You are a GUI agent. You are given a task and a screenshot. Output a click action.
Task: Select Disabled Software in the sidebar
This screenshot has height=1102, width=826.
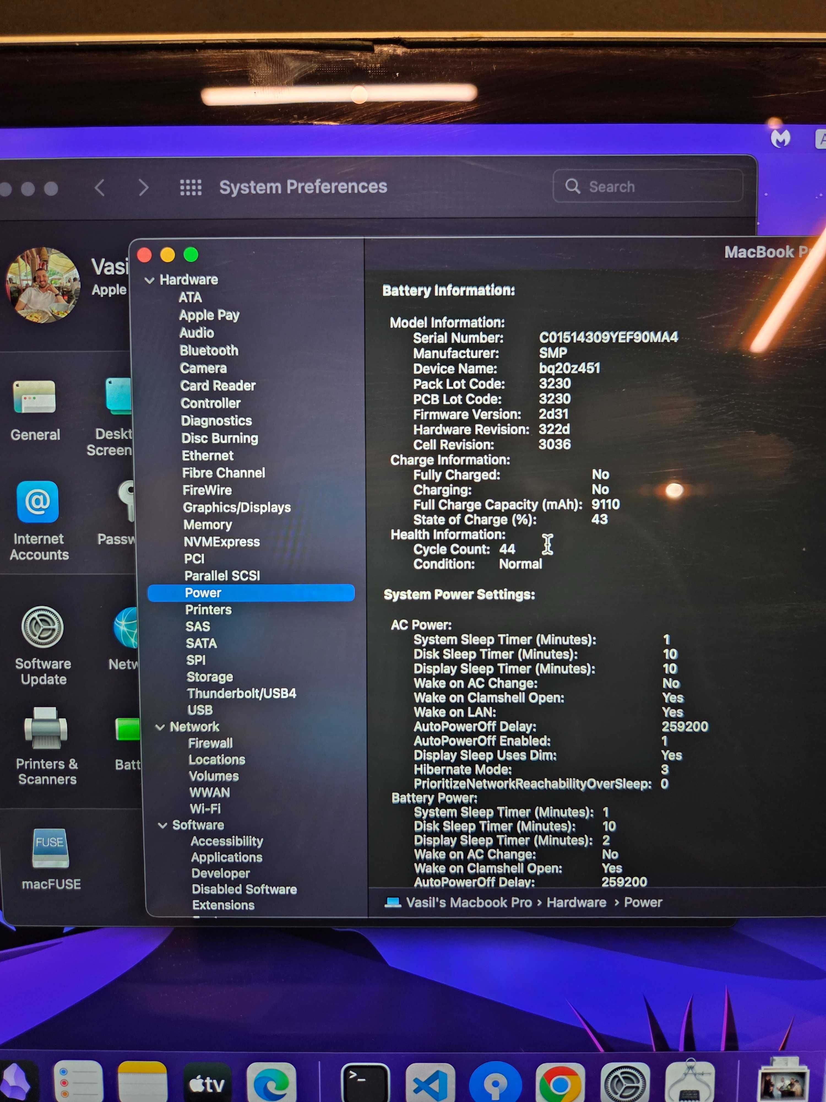(244, 889)
